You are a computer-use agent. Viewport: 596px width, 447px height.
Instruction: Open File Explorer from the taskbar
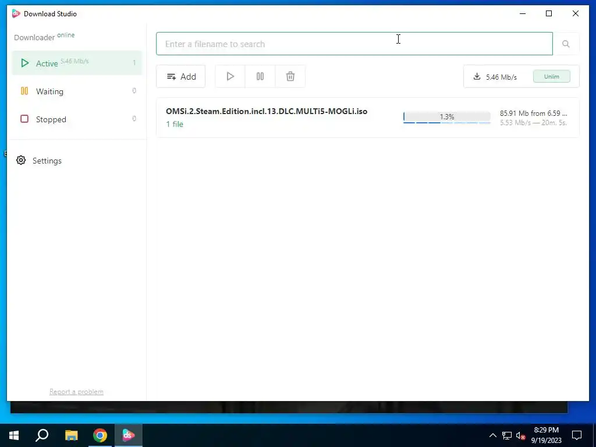point(71,435)
